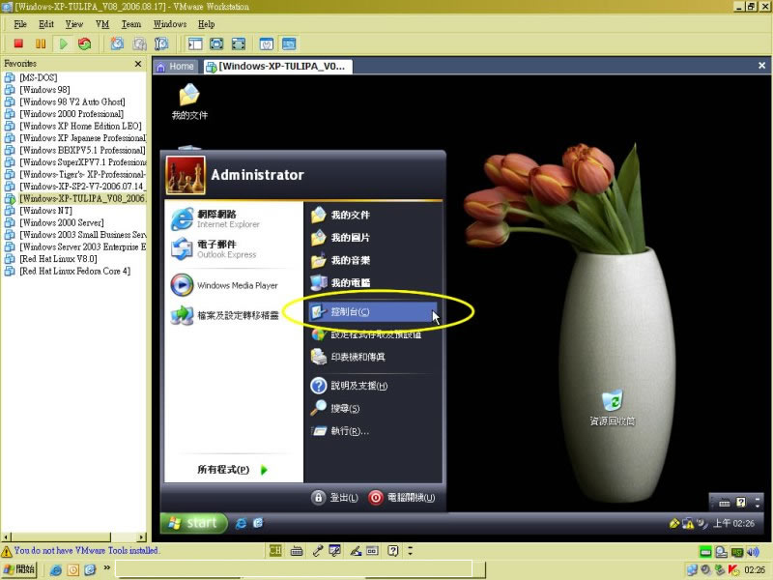Viewport: 773px width, 580px height.
Task: Take a snapshot using the toolbar icon
Action: (117, 43)
